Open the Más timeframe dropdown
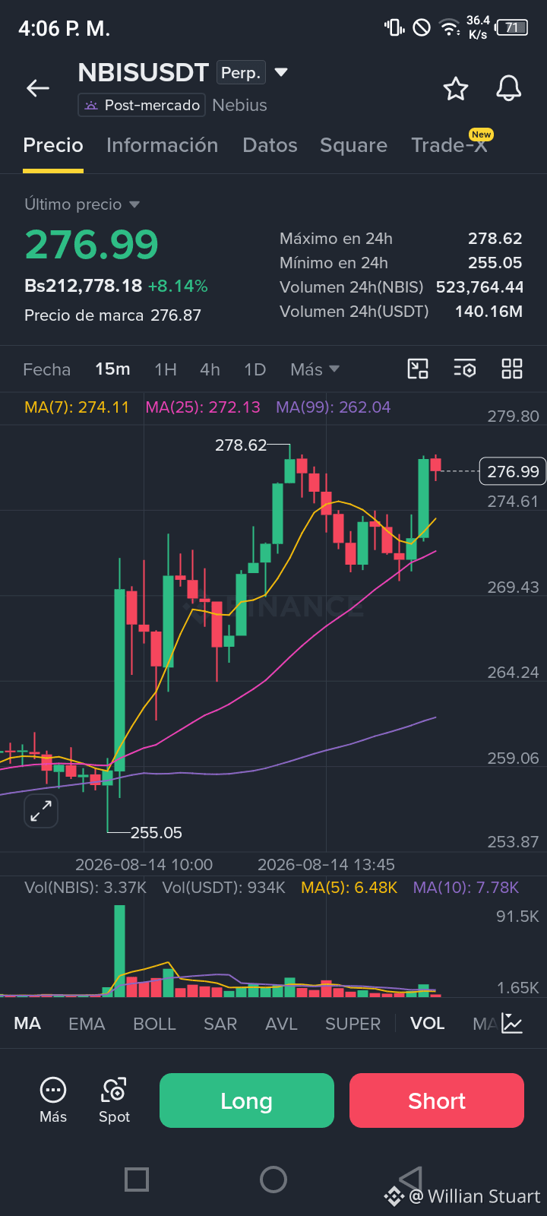The width and height of the screenshot is (547, 1216). click(x=315, y=369)
